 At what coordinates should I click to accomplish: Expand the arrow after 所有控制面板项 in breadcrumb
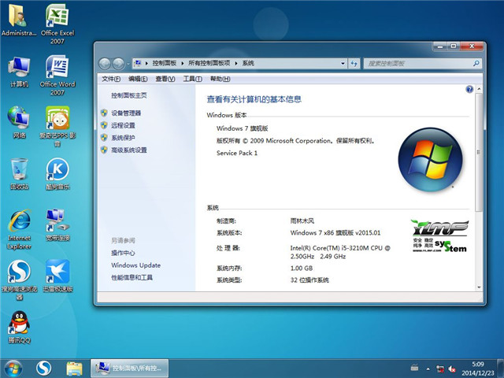pyautogui.click(x=237, y=63)
